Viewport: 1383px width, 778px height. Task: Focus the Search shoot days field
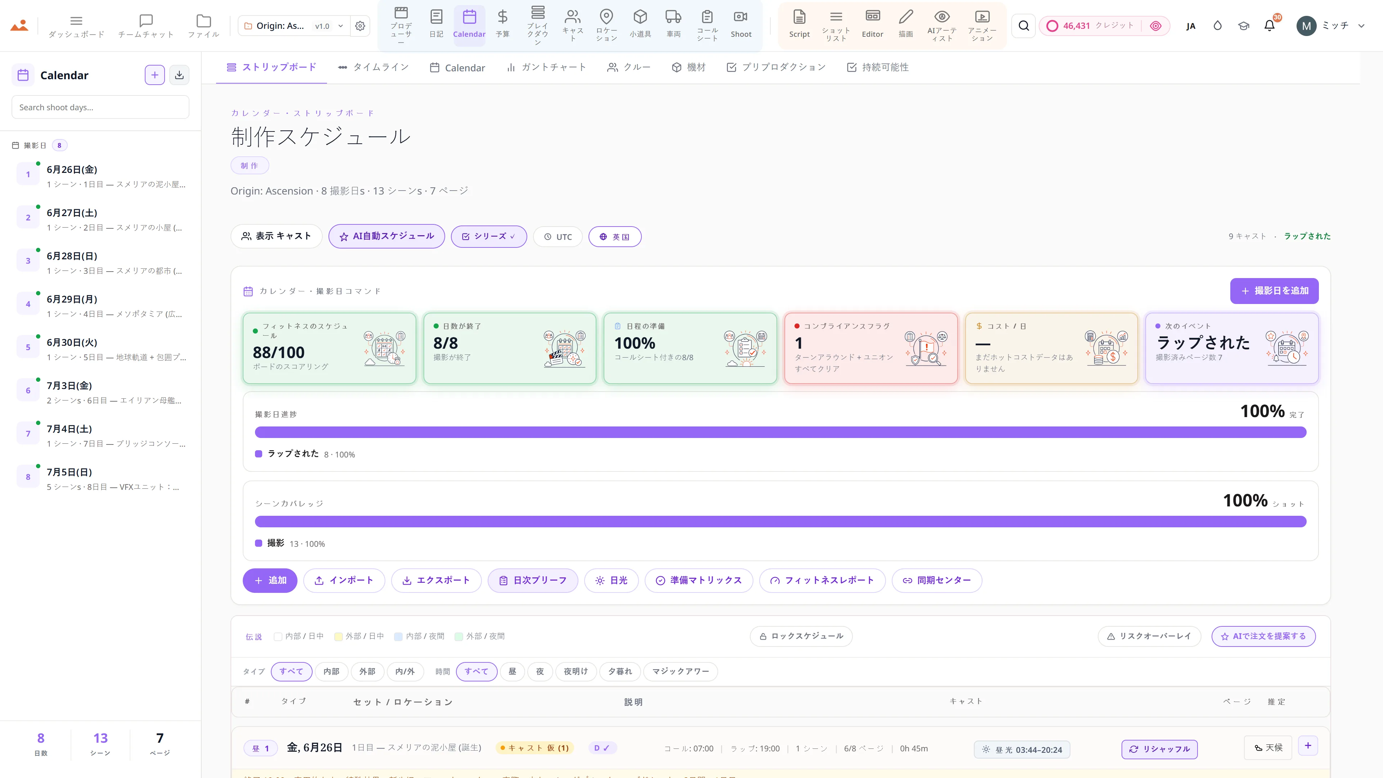[x=100, y=107]
